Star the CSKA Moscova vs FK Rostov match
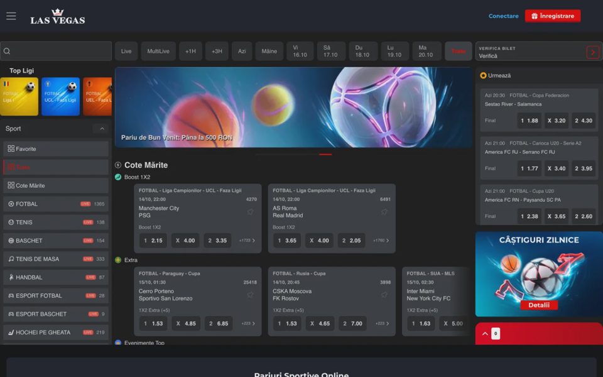Viewport: 603px width, 377px height. [384, 295]
